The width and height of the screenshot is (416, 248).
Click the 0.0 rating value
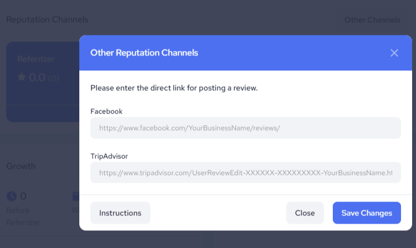37,77
